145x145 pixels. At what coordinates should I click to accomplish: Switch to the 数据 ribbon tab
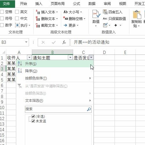[x=92, y=4]
